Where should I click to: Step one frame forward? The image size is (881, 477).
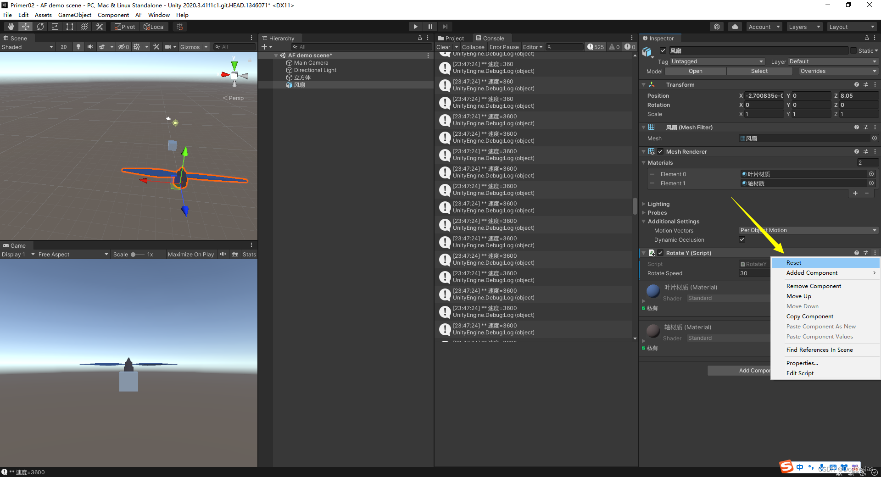pyautogui.click(x=445, y=27)
